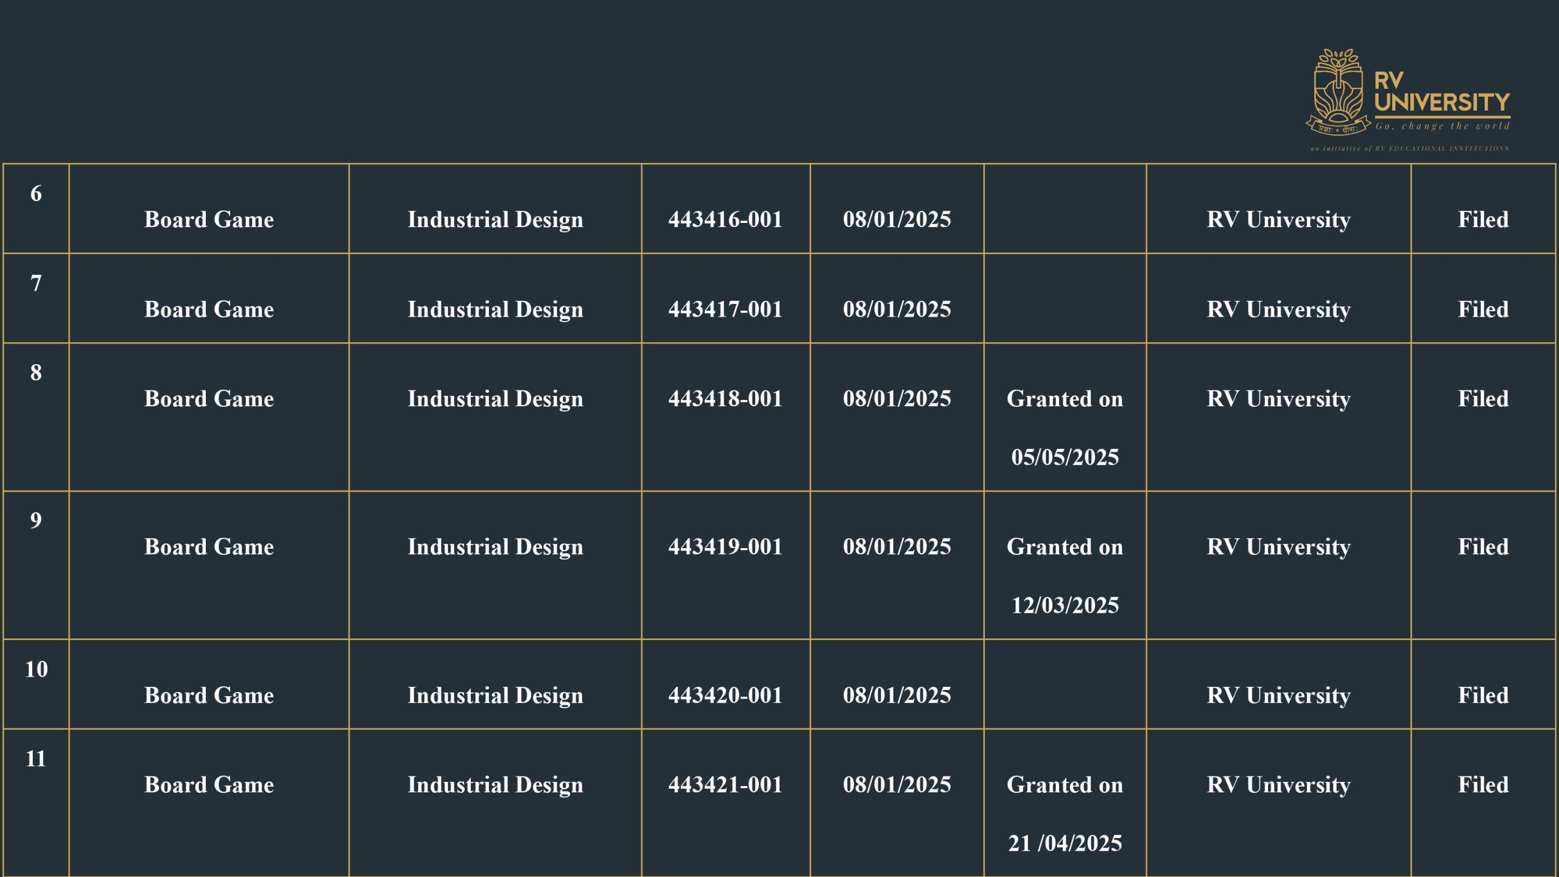Screen dimensions: 1559x877
Task: Click 'RV University' applicant in row 9
Action: (1279, 548)
